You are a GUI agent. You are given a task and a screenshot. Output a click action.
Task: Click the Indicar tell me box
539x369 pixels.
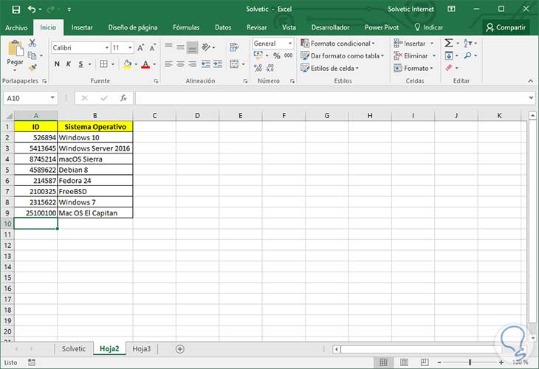pos(429,27)
